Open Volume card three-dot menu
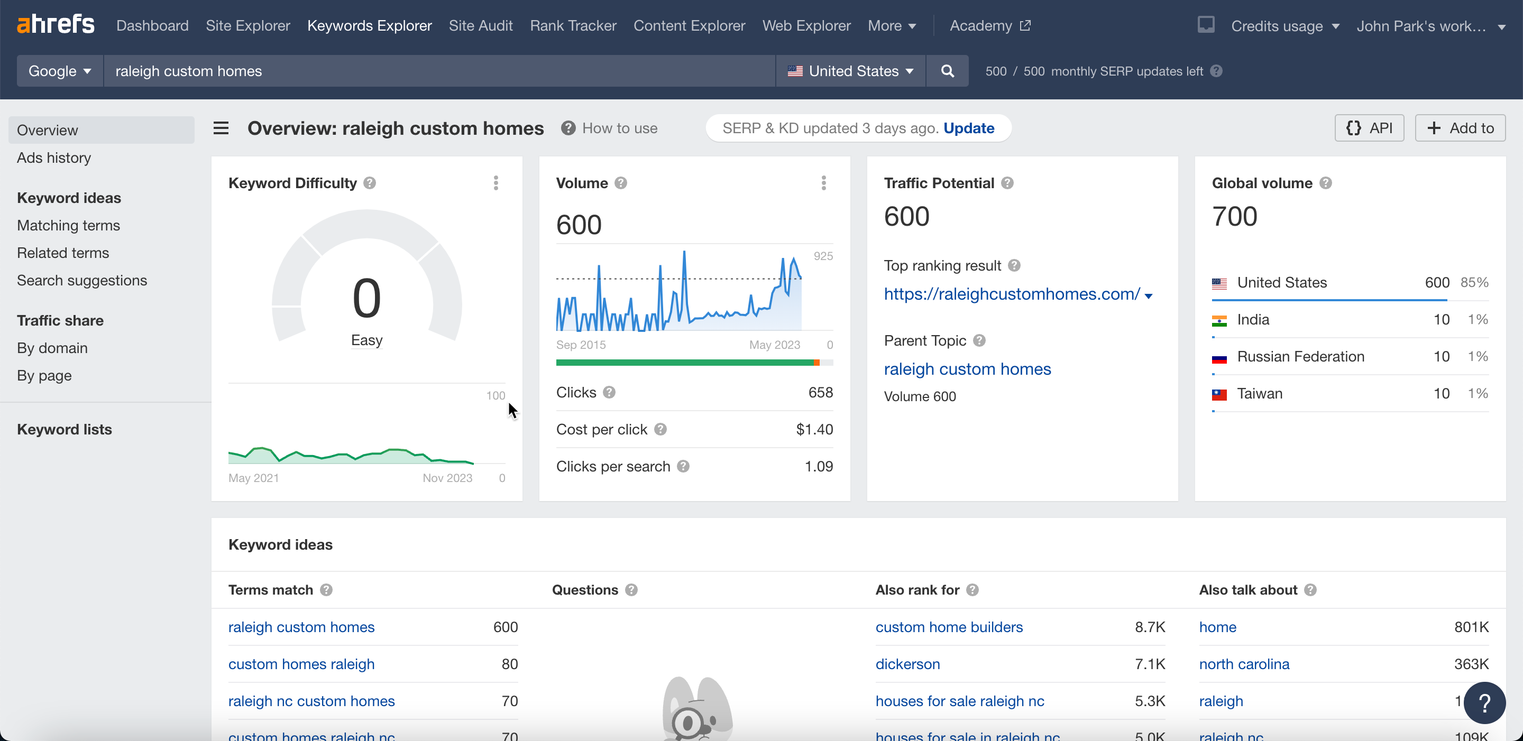This screenshot has width=1523, height=741. [x=823, y=183]
